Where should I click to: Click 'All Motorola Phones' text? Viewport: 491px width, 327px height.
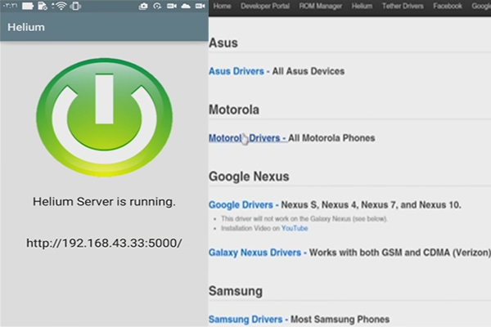(331, 137)
